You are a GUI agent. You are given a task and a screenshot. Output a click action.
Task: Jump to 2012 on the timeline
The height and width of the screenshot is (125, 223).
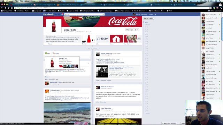point(146,27)
